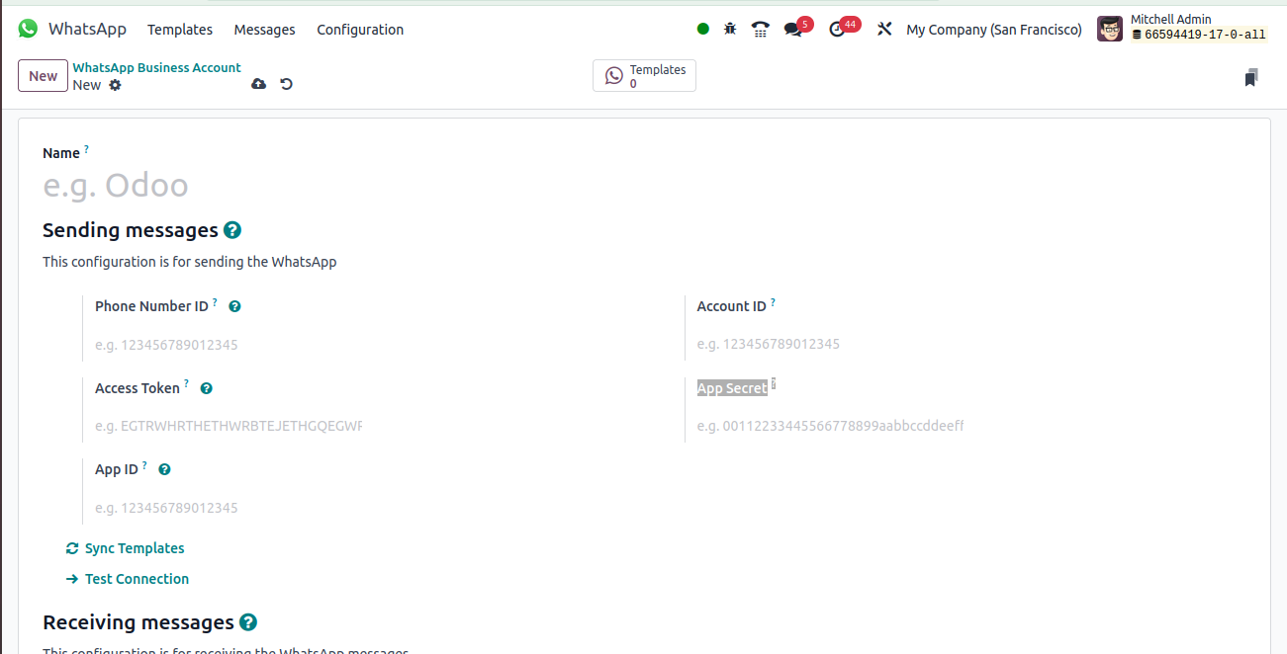Click the New record button
The image size is (1287, 654).
point(43,76)
